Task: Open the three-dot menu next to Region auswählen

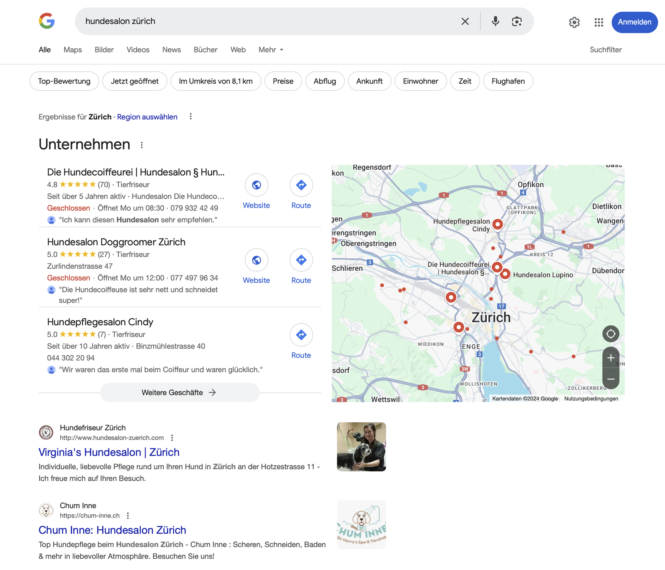Action: [x=191, y=116]
